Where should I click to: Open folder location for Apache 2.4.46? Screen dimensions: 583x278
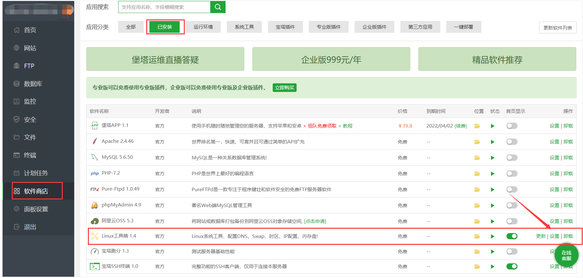tap(477, 142)
